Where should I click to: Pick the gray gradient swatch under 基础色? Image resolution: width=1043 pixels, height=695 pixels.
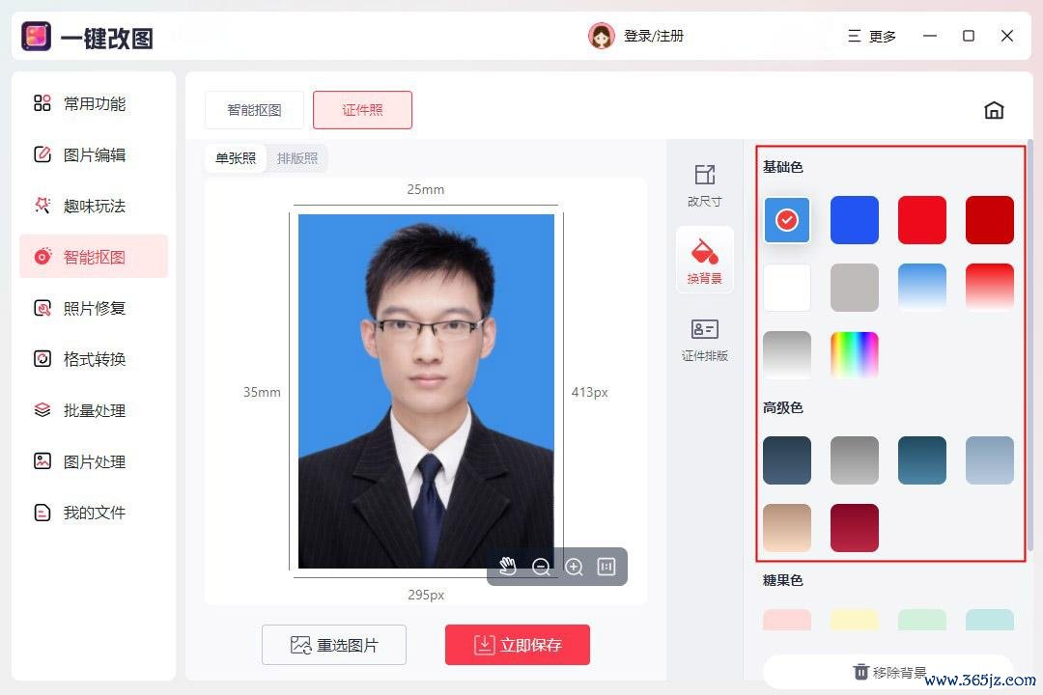[787, 355]
